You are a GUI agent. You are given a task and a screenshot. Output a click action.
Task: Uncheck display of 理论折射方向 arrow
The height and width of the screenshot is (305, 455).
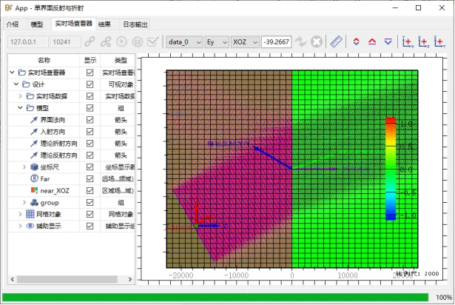click(90, 144)
